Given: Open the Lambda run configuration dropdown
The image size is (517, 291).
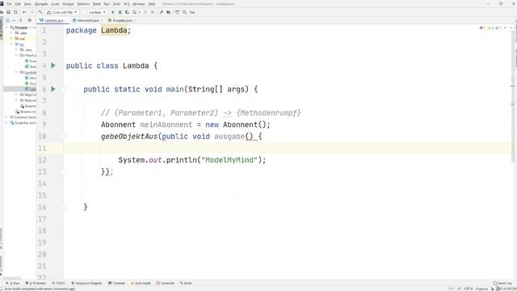Looking at the screenshot, I should coord(95,12).
